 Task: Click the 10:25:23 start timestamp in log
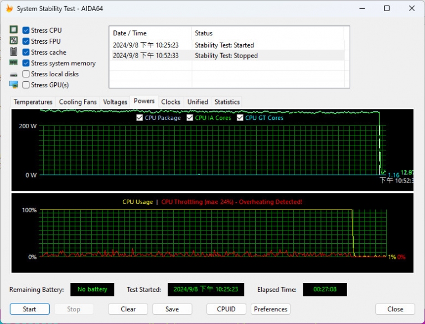[x=146, y=45]
